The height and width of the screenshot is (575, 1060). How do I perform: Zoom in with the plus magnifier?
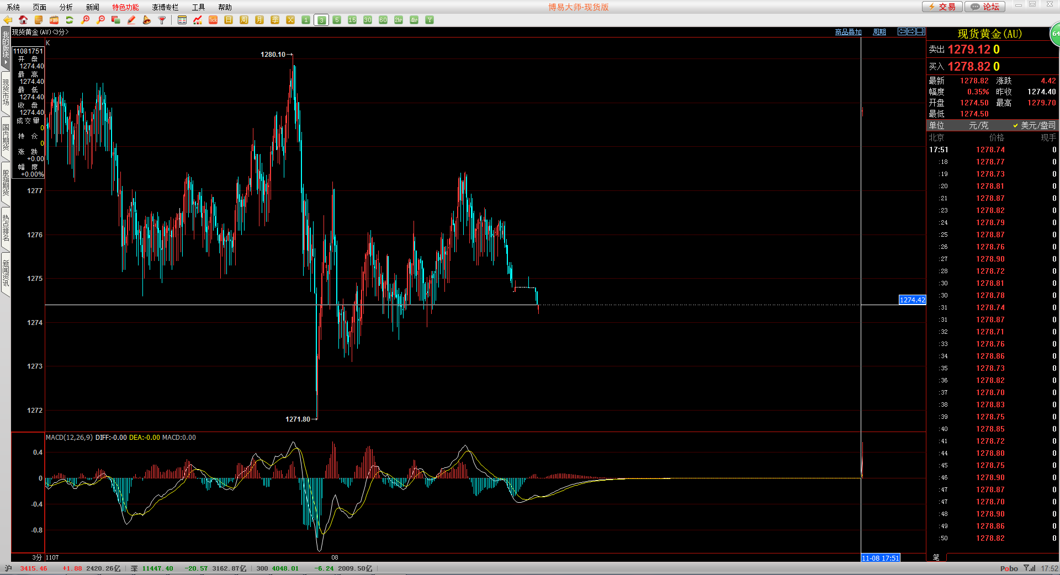pyautogui.click(x=85, y=20)
